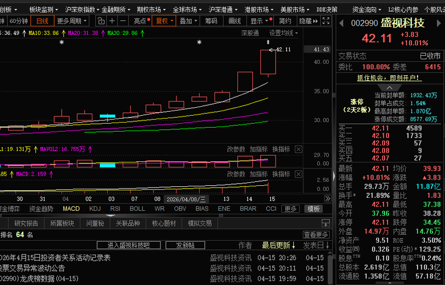Click 加指标 in volume panel

(258, 149)
